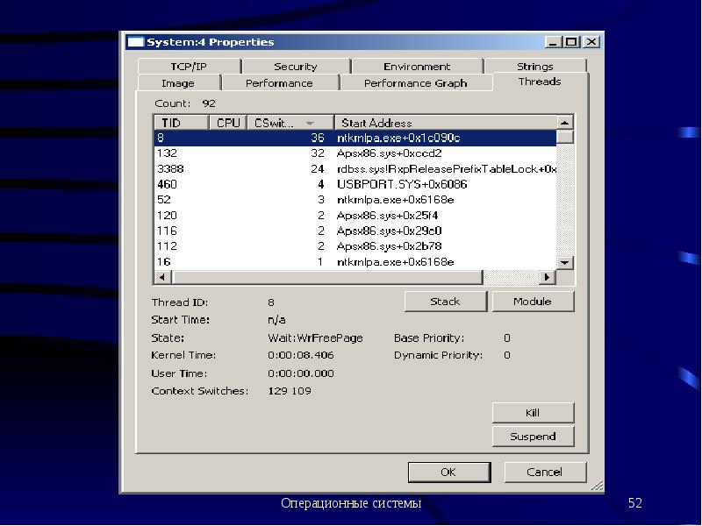The image size is (702, 526).
Task: Open the Strings tab
Action: point(534,67)
